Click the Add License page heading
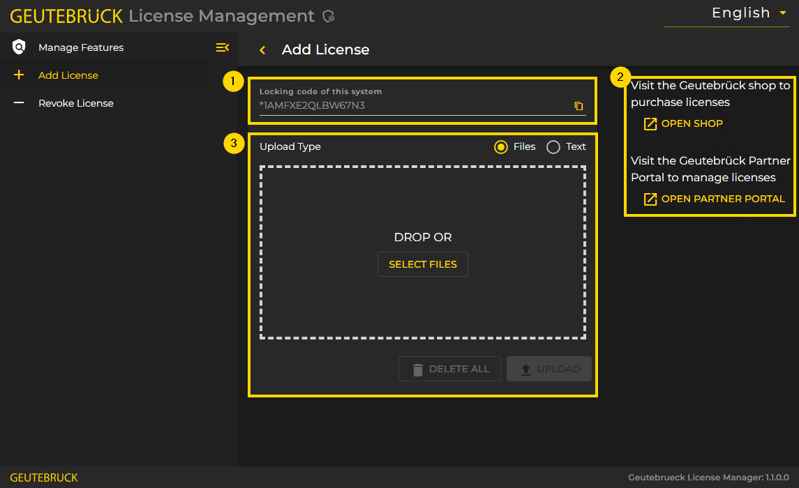 click(x=326, y=50)
